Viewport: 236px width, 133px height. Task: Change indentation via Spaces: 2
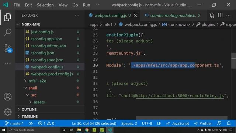pos(129,123)
